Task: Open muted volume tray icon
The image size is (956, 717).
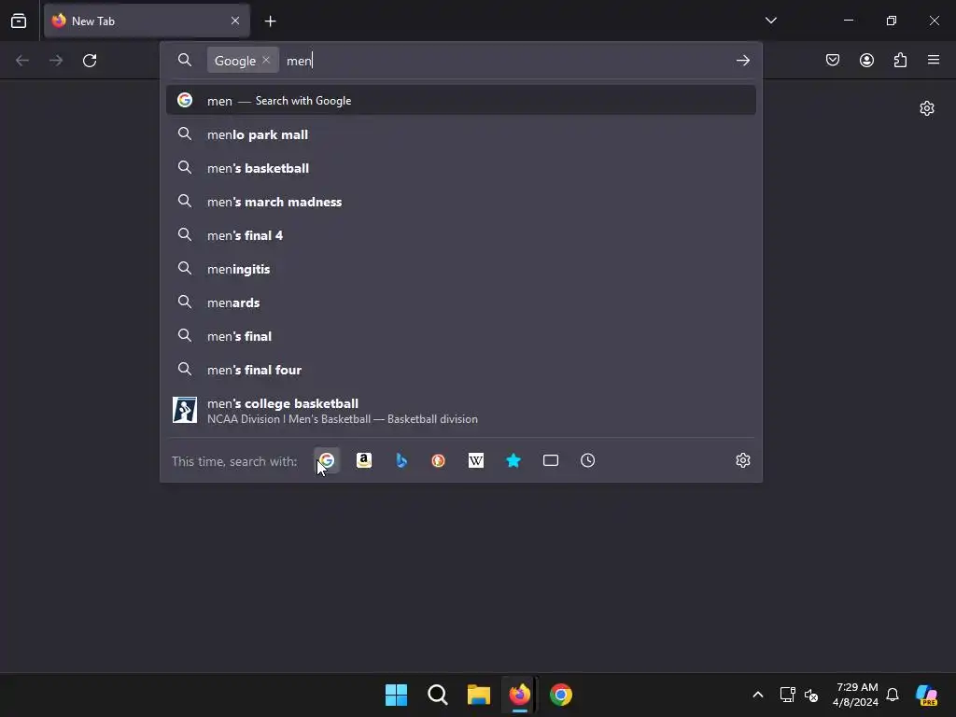Action: (811, 695)
